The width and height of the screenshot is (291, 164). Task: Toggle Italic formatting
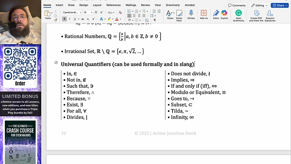pyautogui.click(x=69, y=19)
